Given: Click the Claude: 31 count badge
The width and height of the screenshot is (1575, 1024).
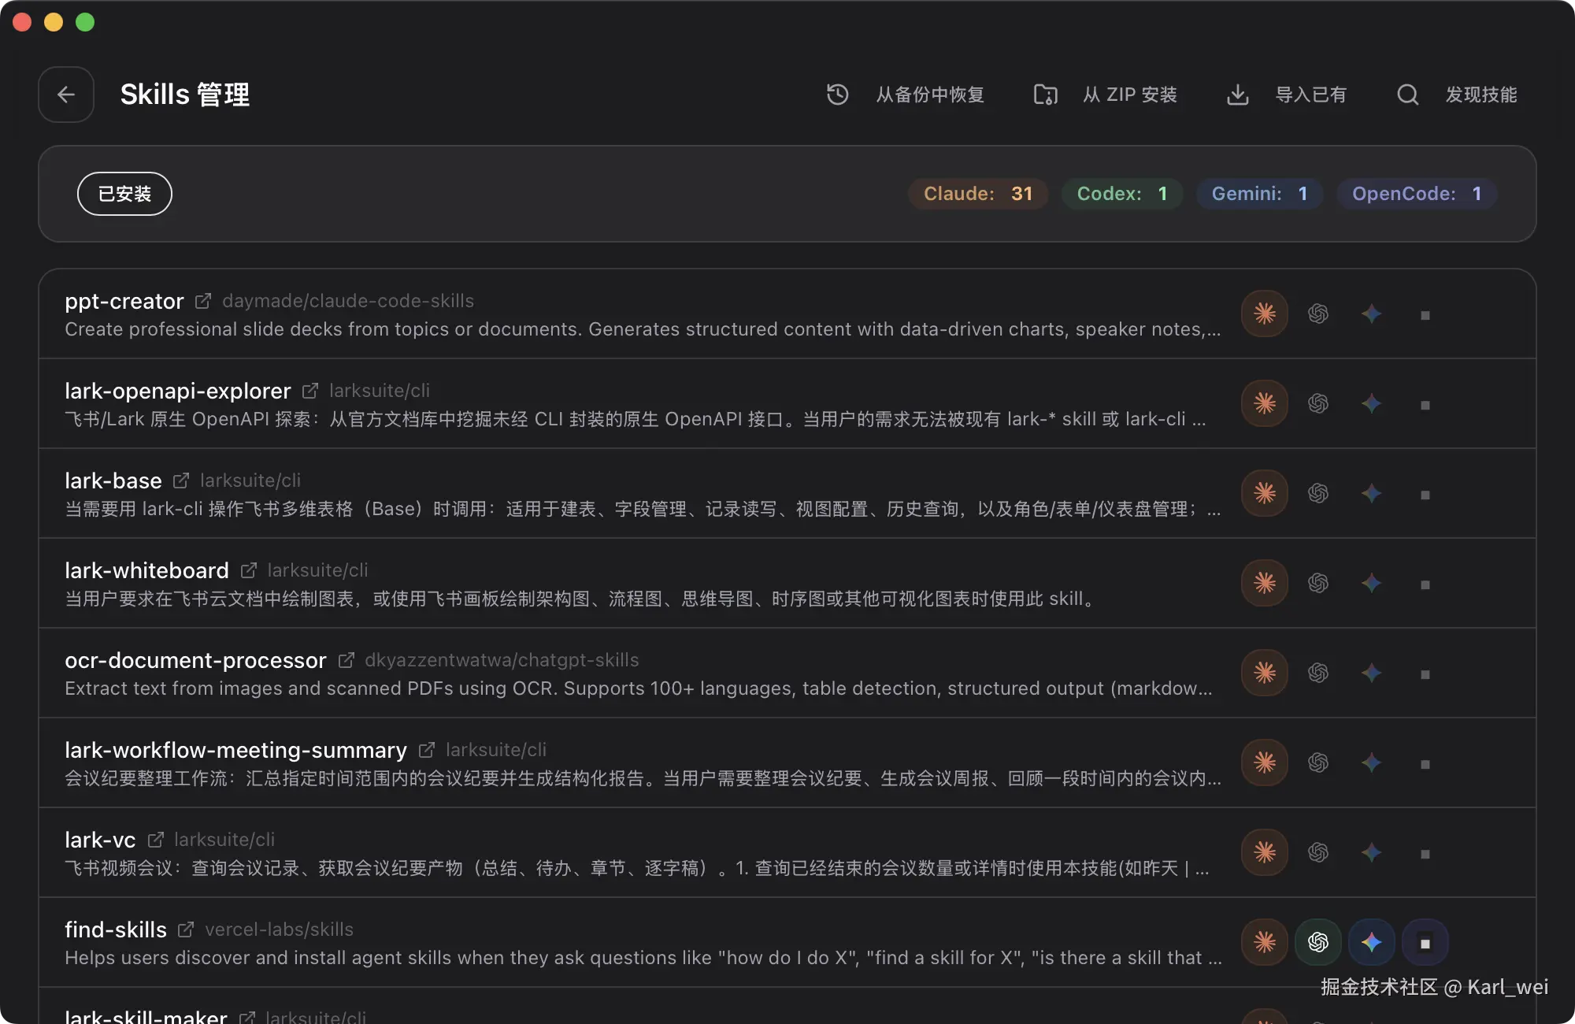Looking at the screenshot, I should [x=977, y=194].
